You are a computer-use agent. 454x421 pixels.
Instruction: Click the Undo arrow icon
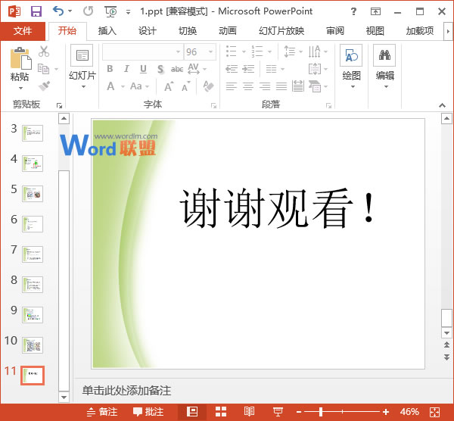tap(58, 11)
